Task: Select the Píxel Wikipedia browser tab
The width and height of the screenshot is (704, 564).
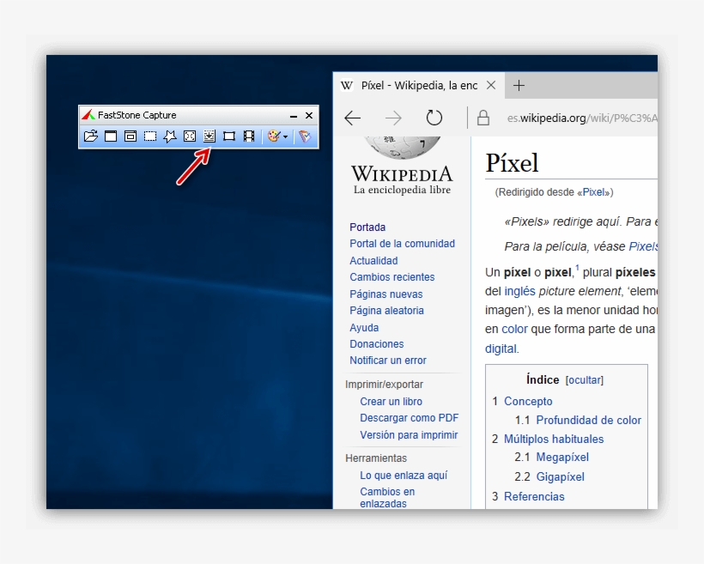Action: click(419, 85)
